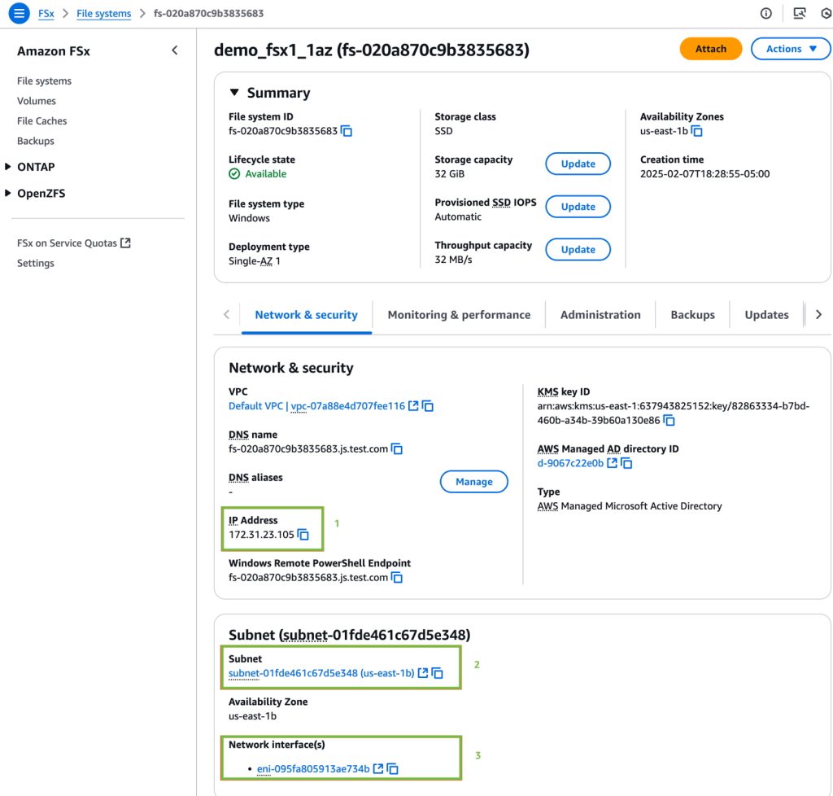
Task: Open eni-095fa805913ae734b link
Action: pyautogui.click(x=313, y=769)
